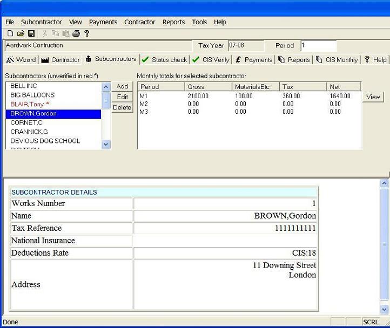Open the Status check tab

tap(164, 60)
